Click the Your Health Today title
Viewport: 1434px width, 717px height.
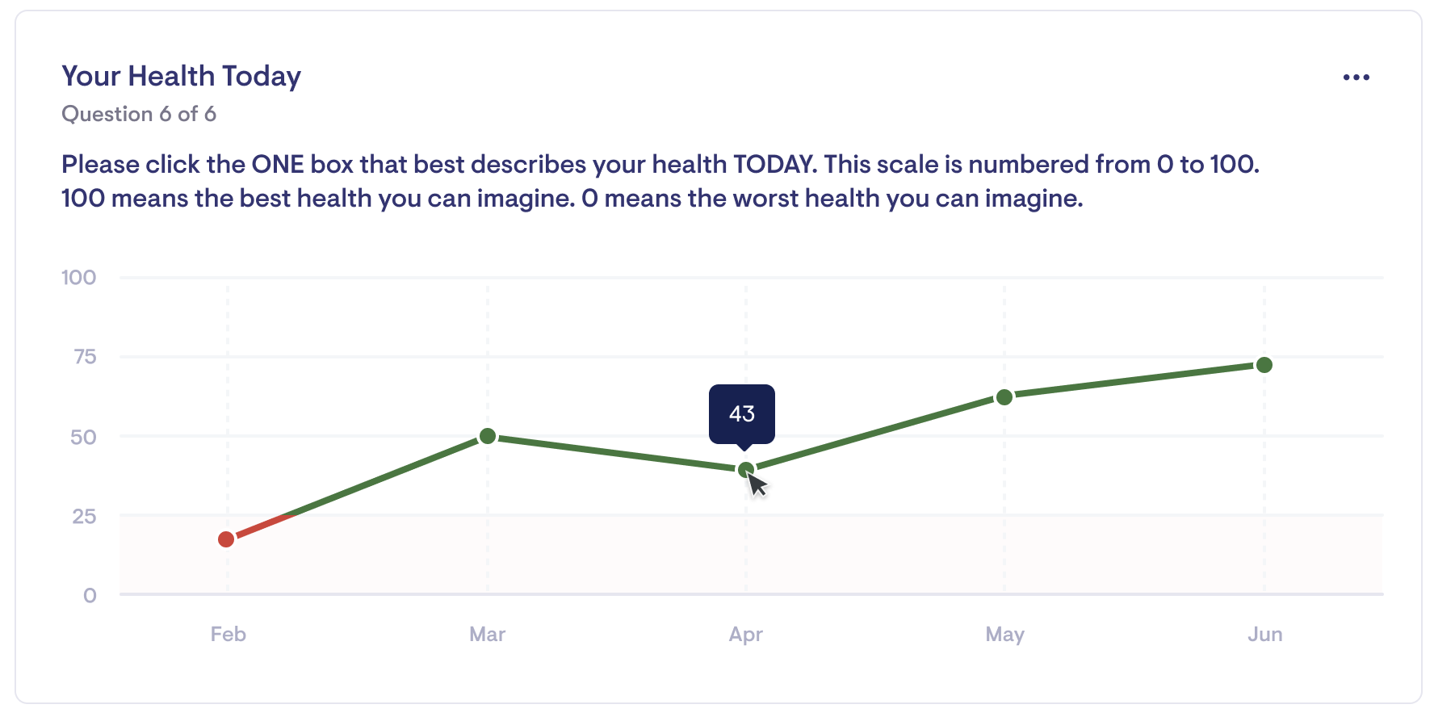[182, 76]
